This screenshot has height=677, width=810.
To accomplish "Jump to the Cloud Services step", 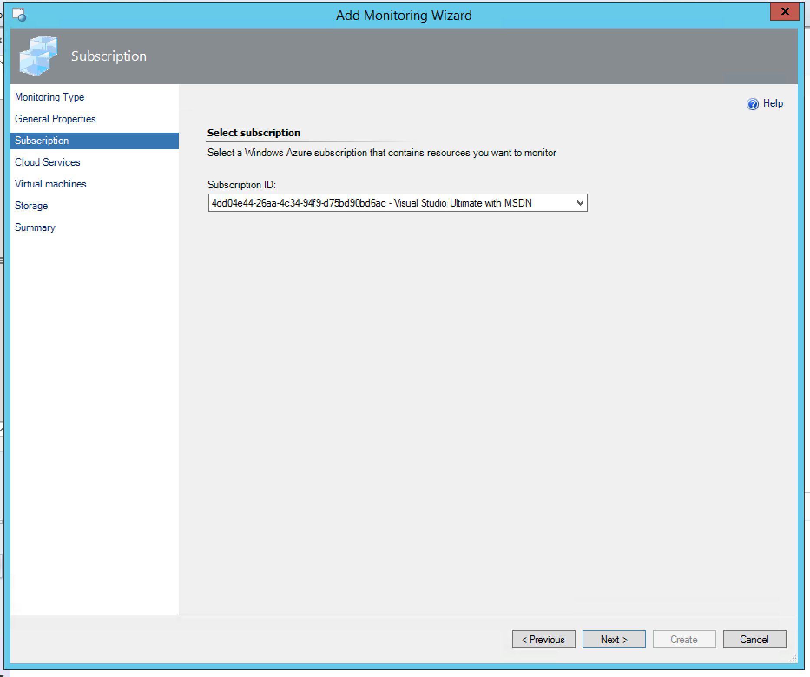I will coord(47,162).
